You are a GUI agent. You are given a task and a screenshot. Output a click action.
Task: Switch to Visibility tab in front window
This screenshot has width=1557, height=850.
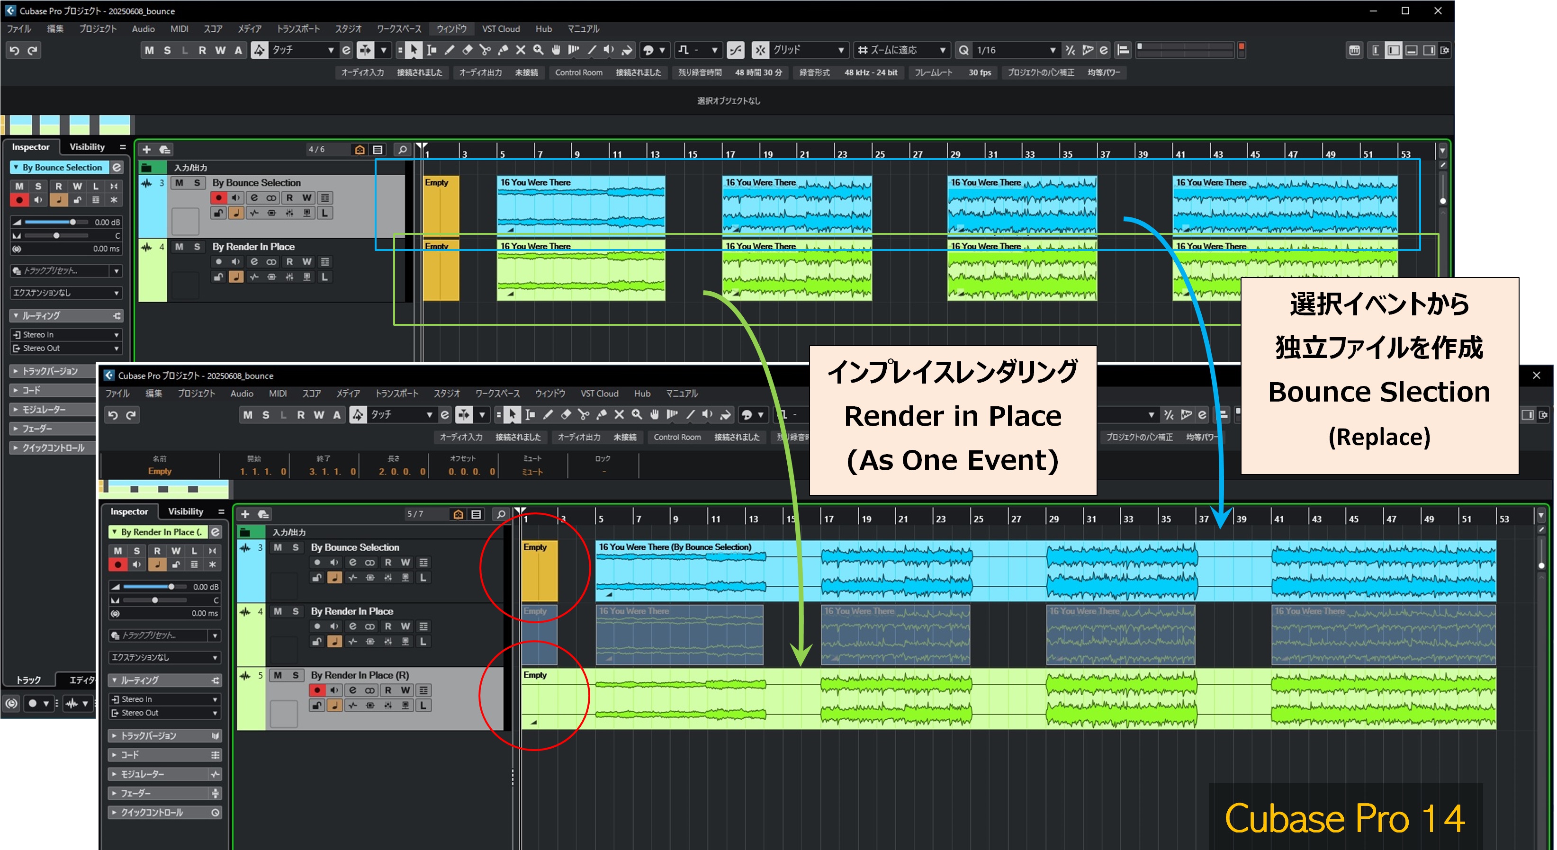[186, 511]
